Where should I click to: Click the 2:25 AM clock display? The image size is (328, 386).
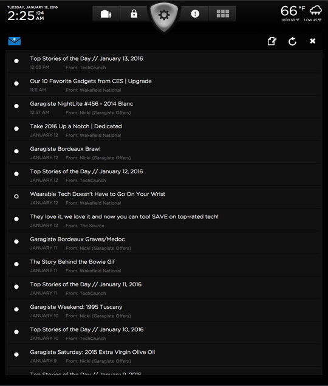(26, 16)
